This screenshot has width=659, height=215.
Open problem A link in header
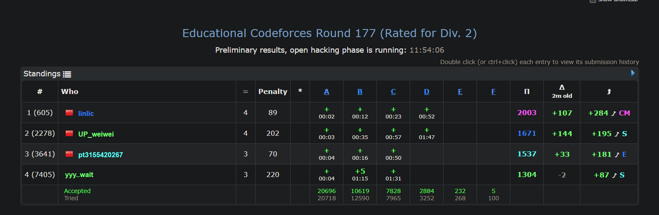[327, 91]
